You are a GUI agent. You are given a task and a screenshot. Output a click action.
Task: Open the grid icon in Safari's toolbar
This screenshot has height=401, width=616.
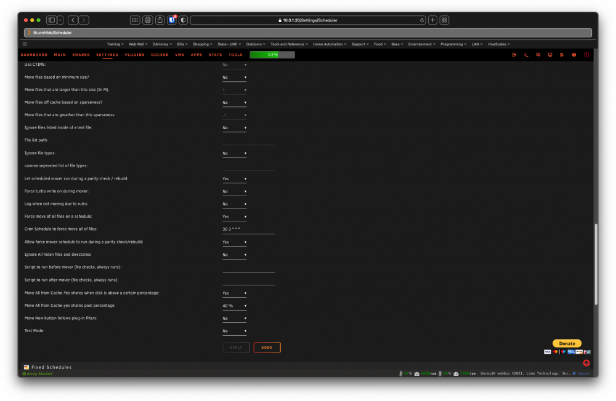click(x=135, y=20)
